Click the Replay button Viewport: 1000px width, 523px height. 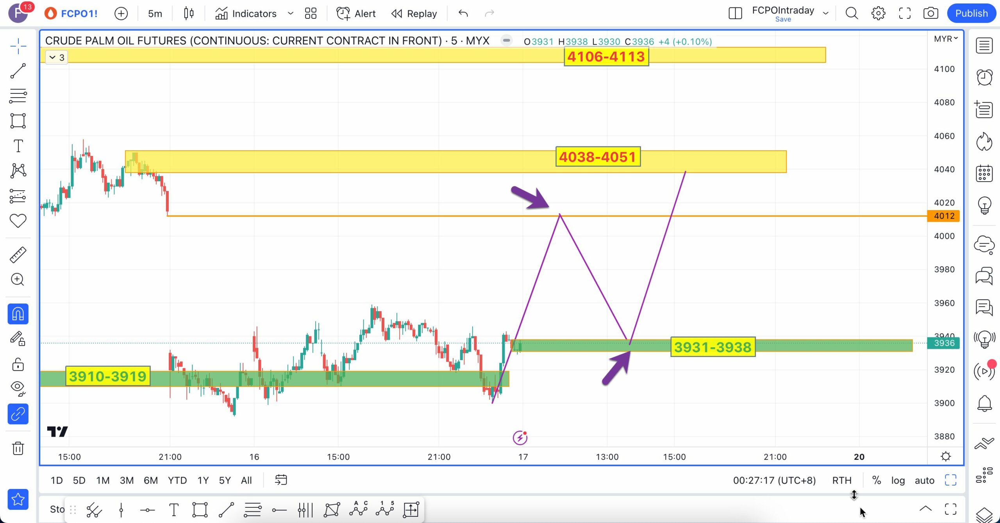click(x=414, y=14)
